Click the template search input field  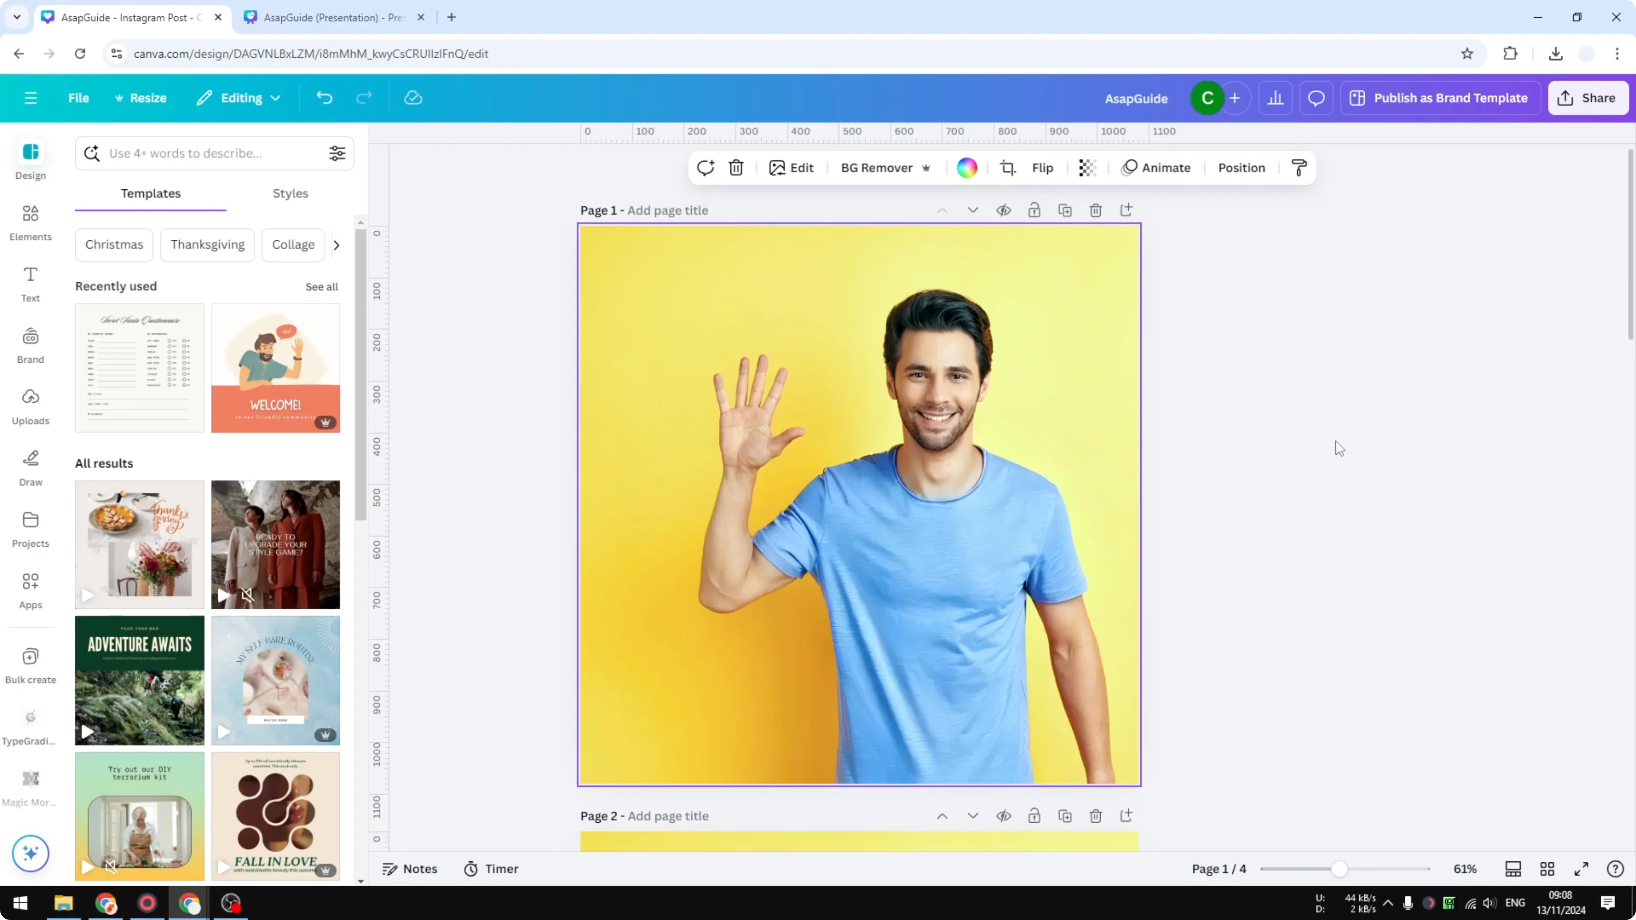[203, 153]
